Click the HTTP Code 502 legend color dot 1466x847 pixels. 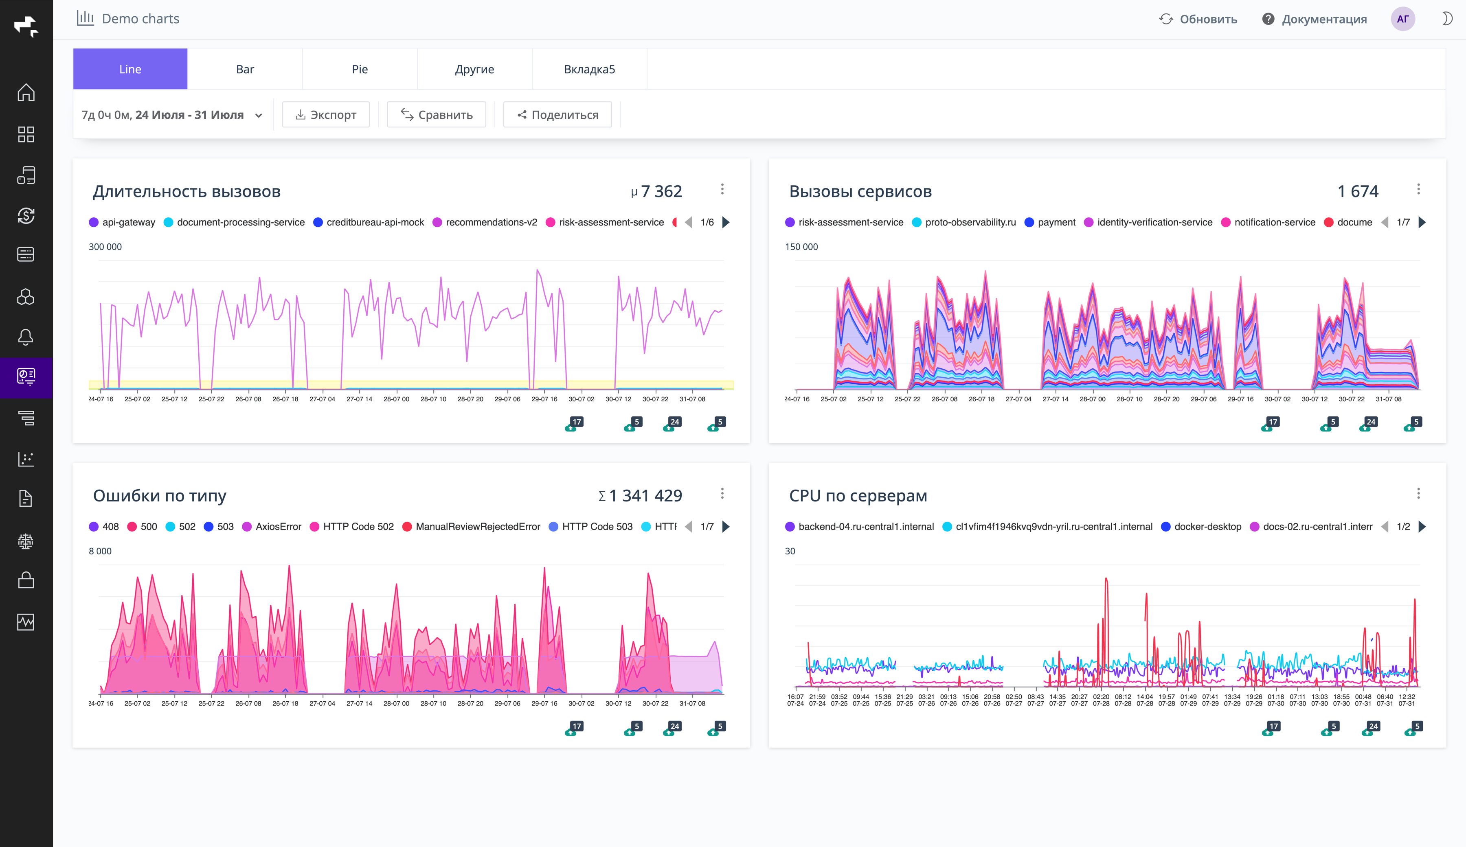[x=314, y=527]
